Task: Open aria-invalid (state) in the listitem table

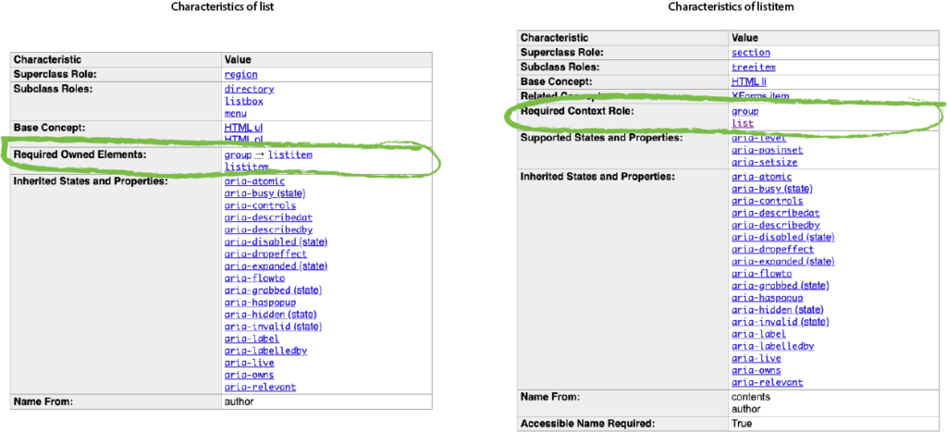Action: [x=781, y=321]
